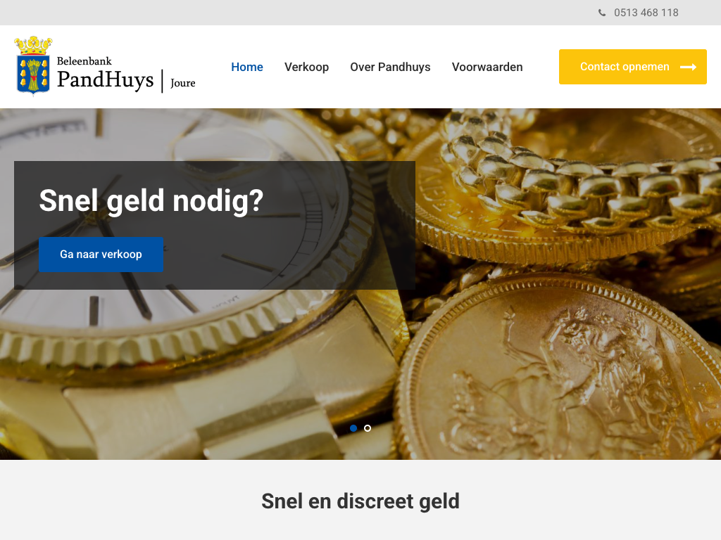Click the Ga naar verkoop button
This screenshot has height=540, width=721.
point(101,255)
